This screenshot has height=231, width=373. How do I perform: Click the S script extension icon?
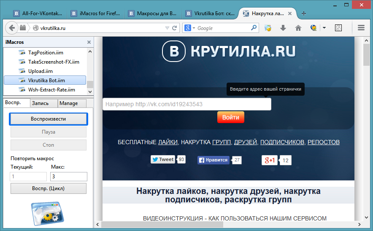tap(338, 28)
